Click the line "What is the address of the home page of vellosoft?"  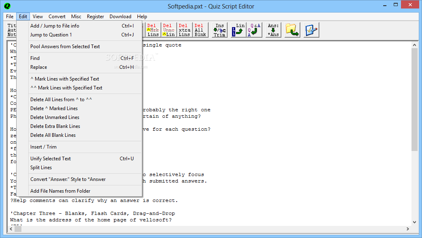(91, 220)
